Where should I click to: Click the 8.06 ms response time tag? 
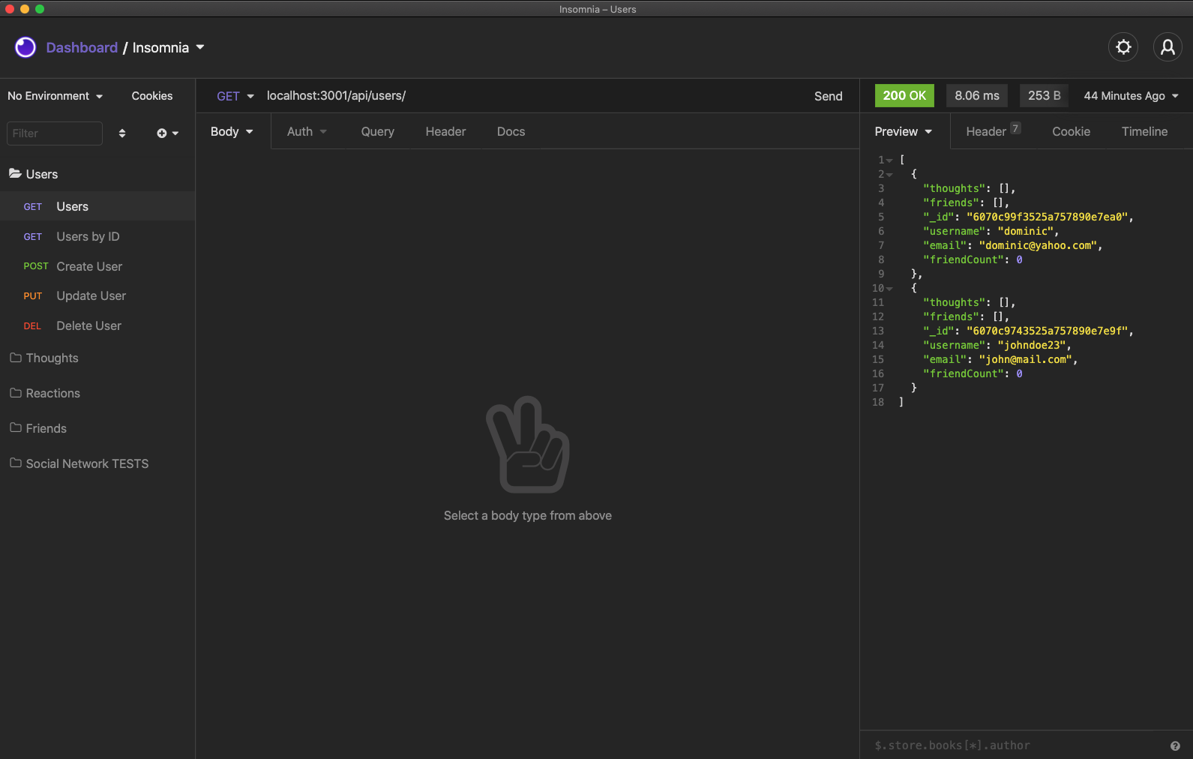point(977,96)
